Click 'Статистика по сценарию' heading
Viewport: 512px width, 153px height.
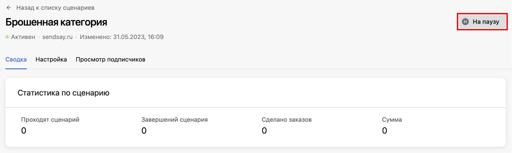[x=64, y=93]
